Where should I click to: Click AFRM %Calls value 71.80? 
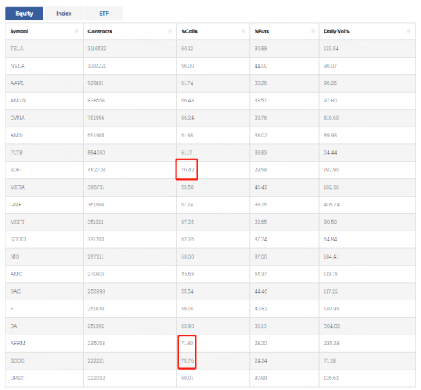187,344
